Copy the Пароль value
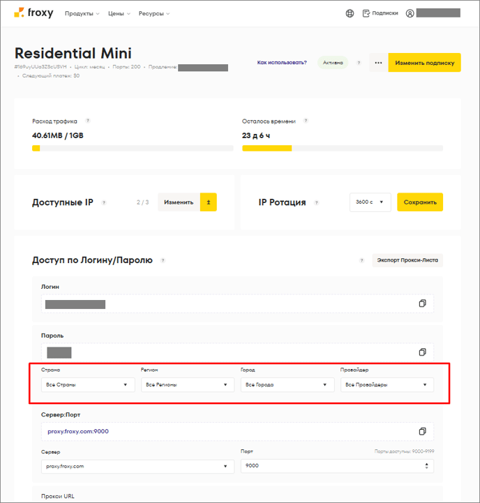 pos(423,352)
